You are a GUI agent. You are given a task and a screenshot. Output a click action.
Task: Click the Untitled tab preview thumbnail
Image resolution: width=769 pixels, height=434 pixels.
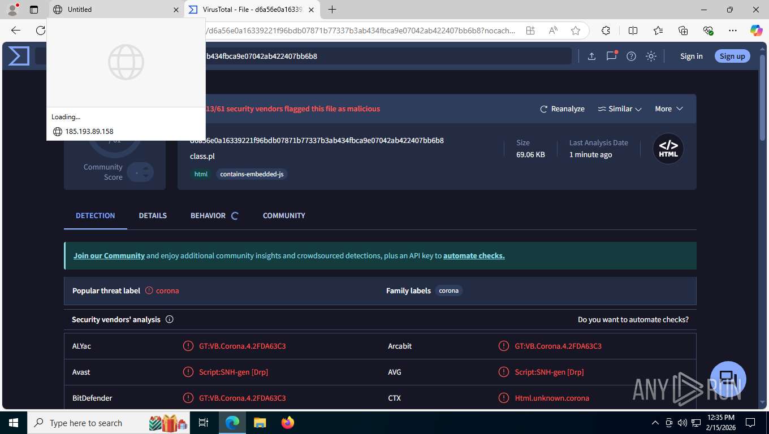pyautogui.click(x=126, y=62)
